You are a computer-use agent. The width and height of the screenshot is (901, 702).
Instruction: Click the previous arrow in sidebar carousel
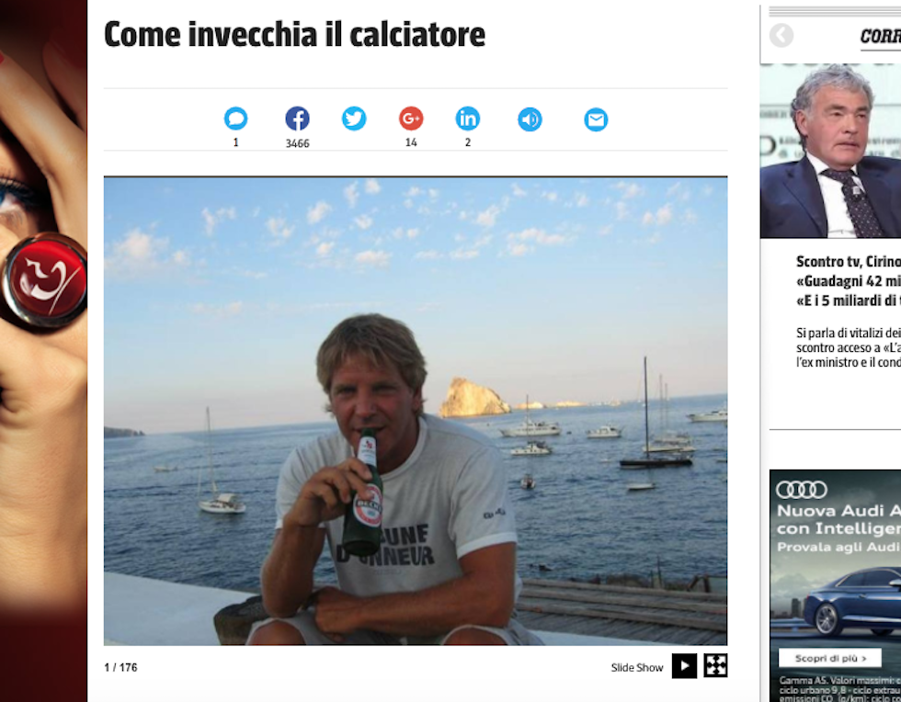[x=781, y=36]
